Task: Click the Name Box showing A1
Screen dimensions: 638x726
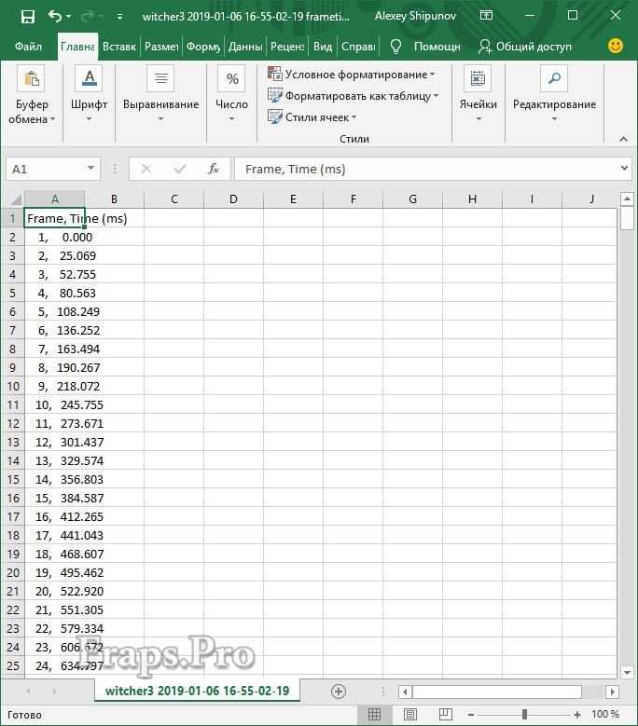Action: [x=45, y=169]
